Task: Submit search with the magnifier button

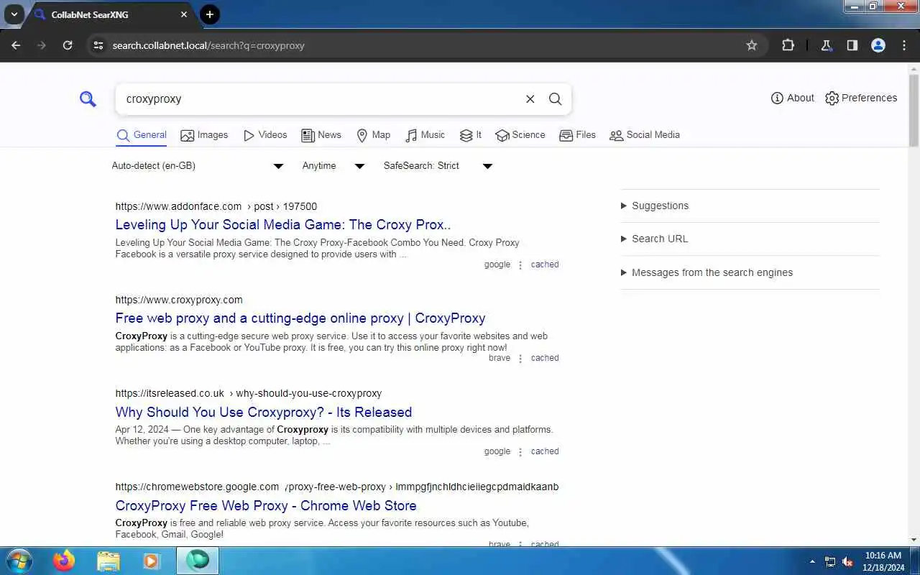Action: tap(555, 99)
